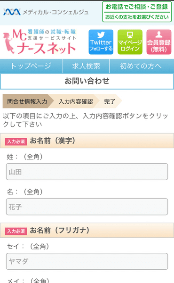Click 入力必須 badge beside お名前（フリガナ）
Image resolution: width=174 pixels, height=283 pixels.
[x=16, y=231]
